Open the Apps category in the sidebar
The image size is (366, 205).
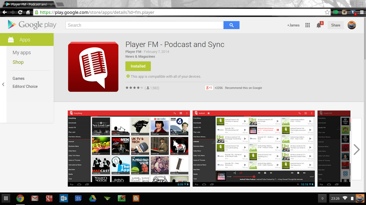pos(27,40)
